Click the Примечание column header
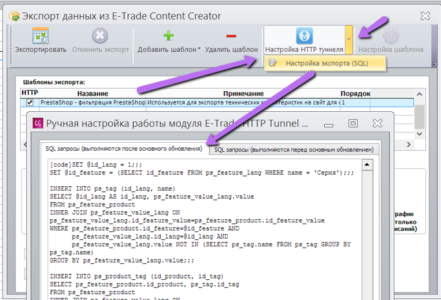The height and width of the screenshot is (300, 441). 243,94
